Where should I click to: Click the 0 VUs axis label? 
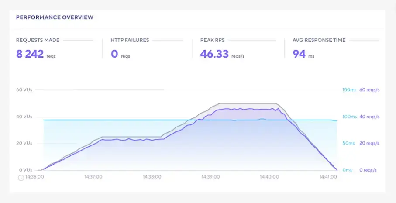pos(25,170)
